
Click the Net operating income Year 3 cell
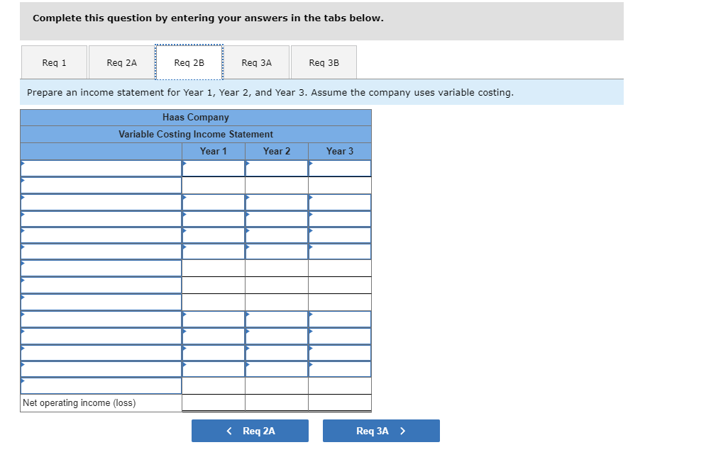pyautogui.click(x=339, y=402)
